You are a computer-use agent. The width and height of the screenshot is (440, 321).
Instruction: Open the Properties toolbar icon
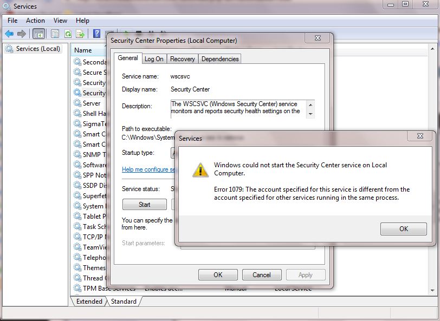[55, 34]
